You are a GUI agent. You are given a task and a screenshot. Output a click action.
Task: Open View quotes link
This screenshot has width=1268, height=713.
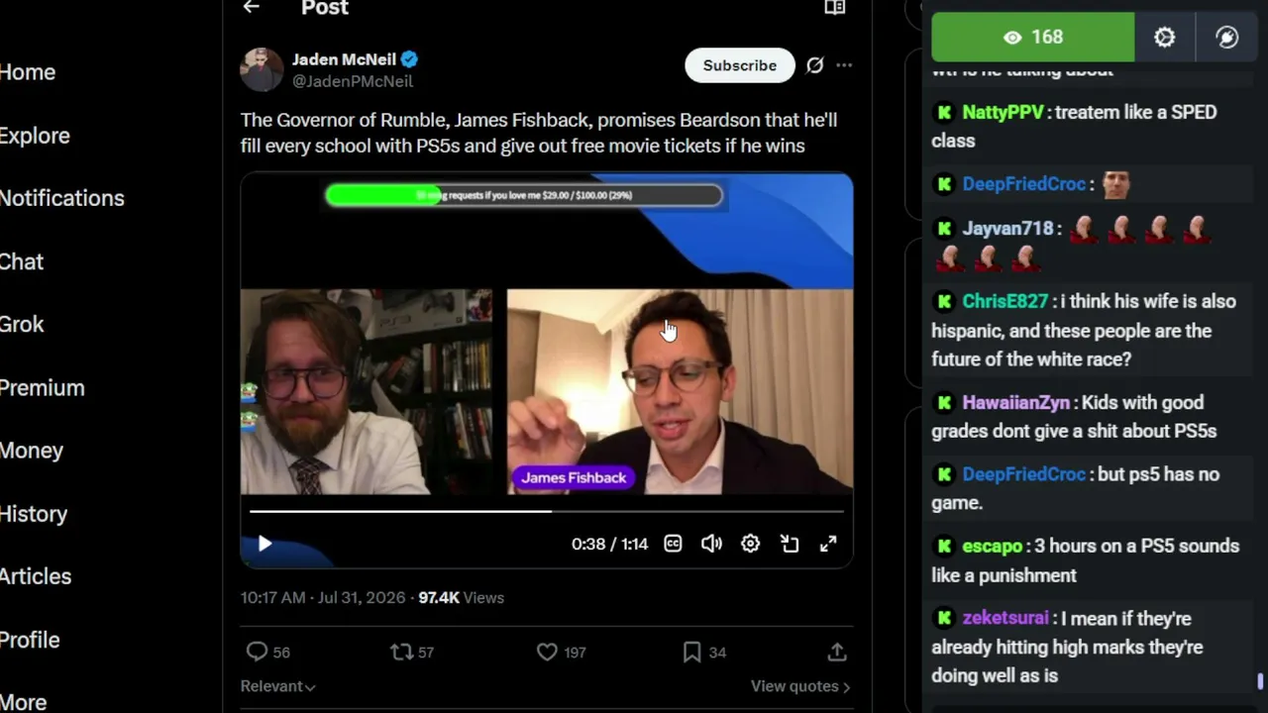[x=800, y=686]
